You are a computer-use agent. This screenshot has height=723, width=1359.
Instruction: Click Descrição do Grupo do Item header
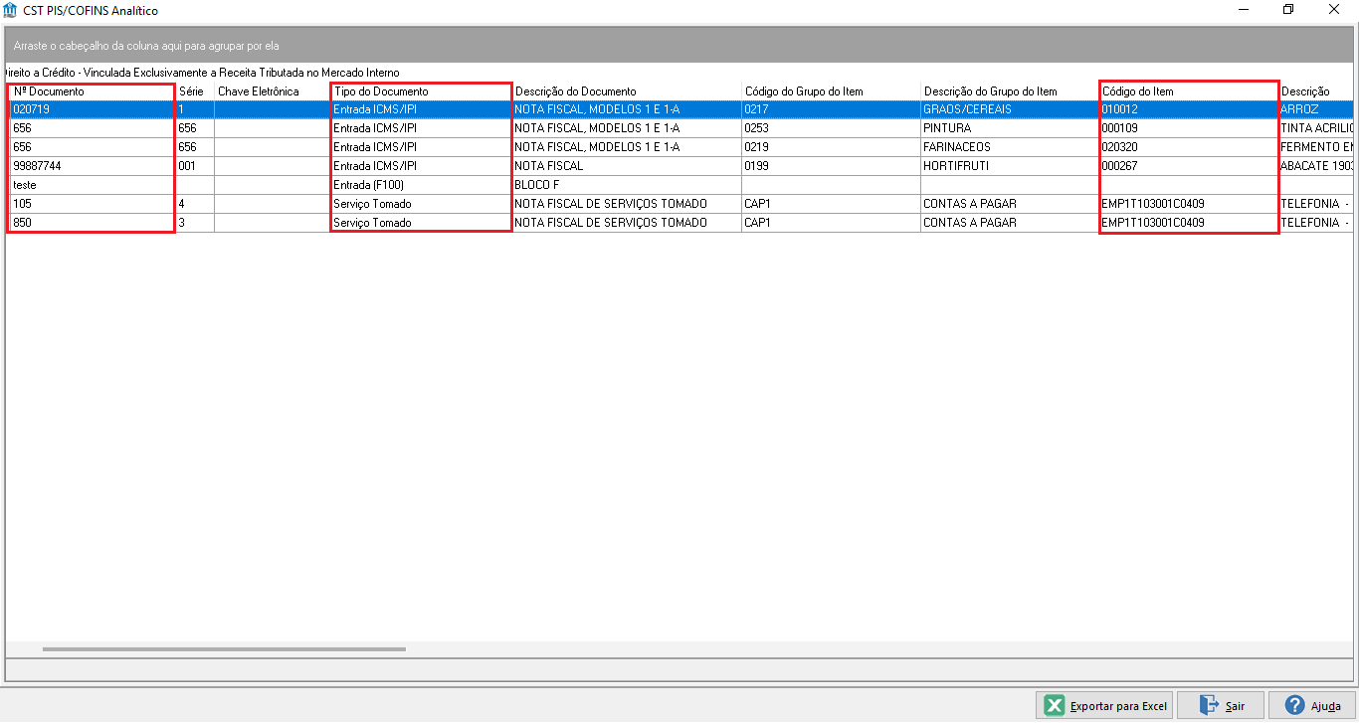click(1010, 90)
